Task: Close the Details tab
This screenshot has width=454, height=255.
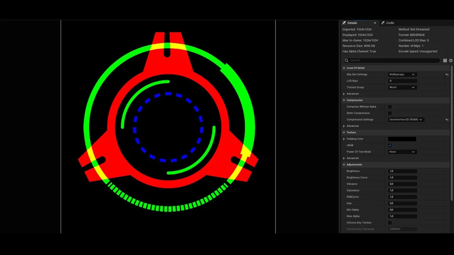Action: [x=375, y=23]
